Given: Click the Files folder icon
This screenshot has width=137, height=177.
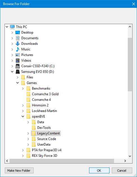Looking at the screenshot, I should pyautogui.click(x=23, y=77).
